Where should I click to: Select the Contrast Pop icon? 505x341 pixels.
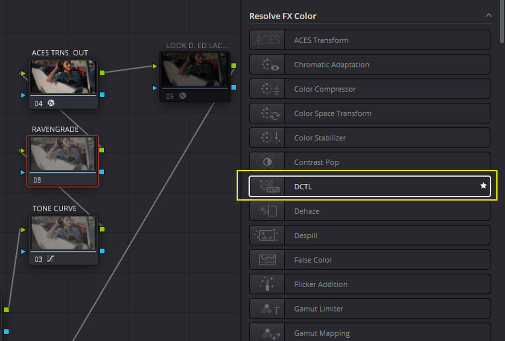click(267, 162)
